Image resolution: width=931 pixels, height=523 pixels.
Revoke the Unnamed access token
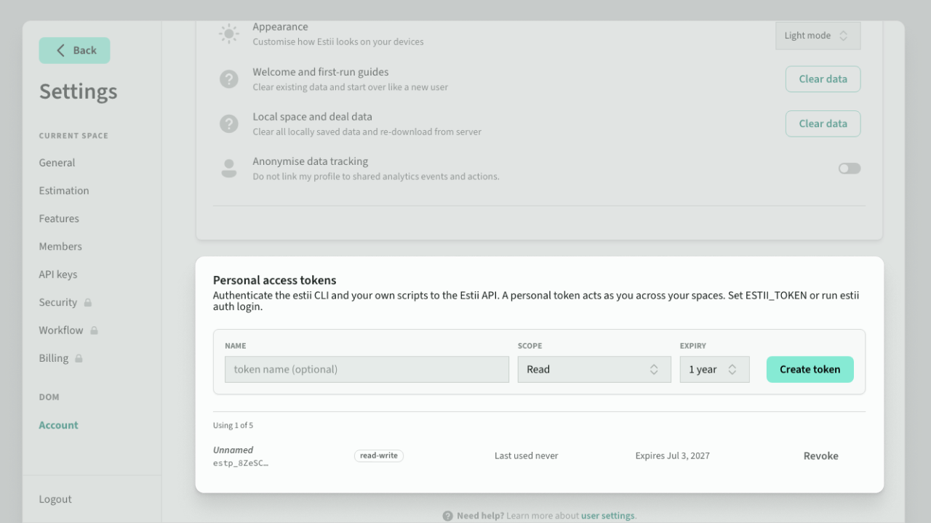[x=821, y=456]
